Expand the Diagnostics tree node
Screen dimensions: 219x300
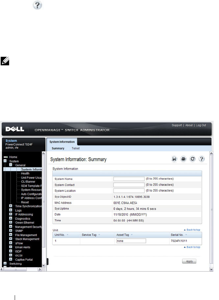click(x=11, y=218)
